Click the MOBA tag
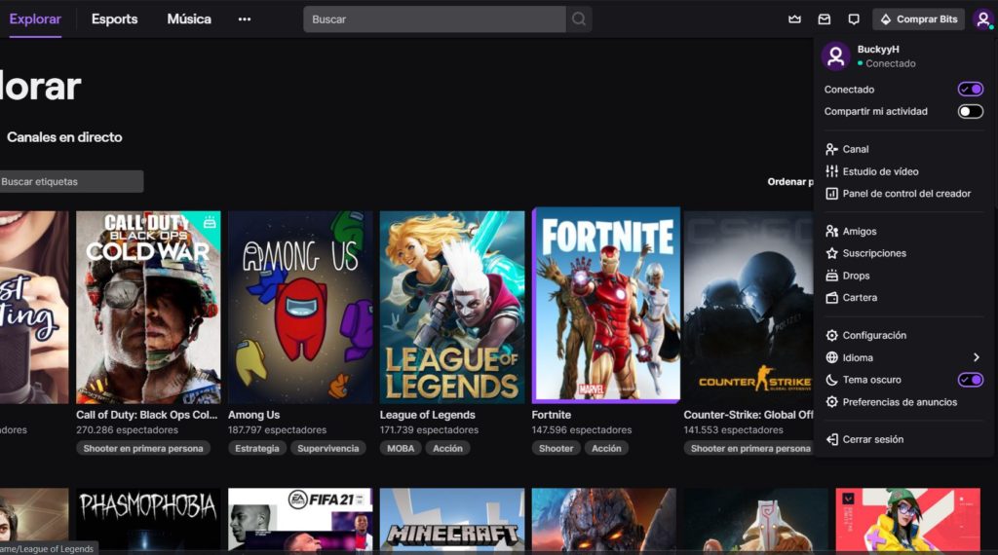The height and width of the screenshot is (555, 998). (401, 448)
